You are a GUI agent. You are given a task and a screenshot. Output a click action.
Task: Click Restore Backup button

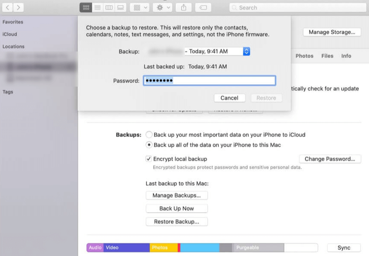[x=177, y=222]
